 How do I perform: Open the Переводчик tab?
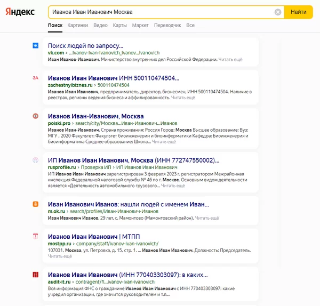tap(167, 26)
